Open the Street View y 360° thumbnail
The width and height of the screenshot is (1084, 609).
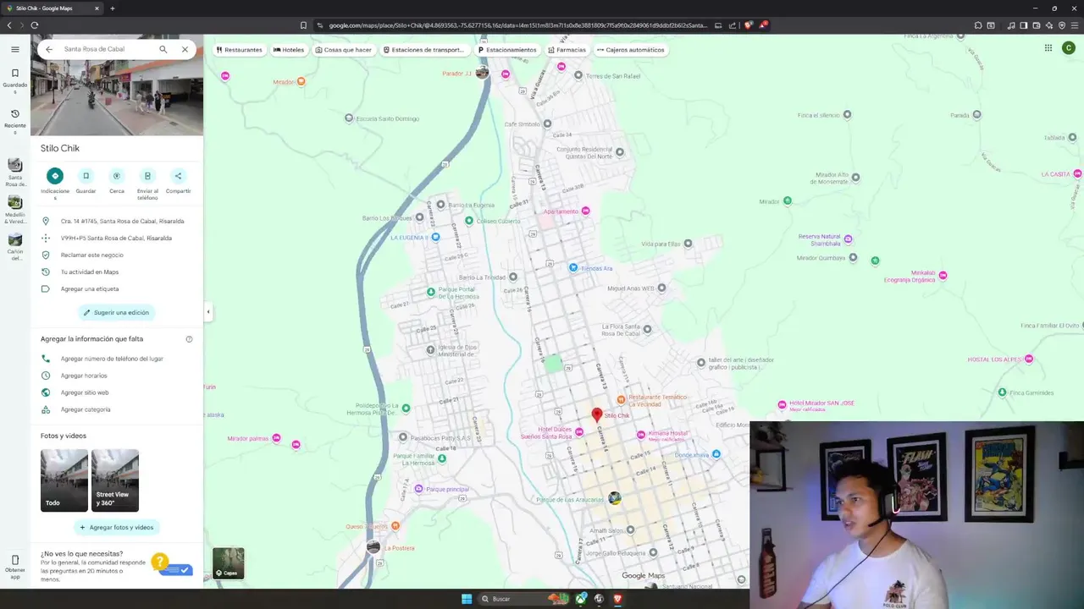click(115, 480)
